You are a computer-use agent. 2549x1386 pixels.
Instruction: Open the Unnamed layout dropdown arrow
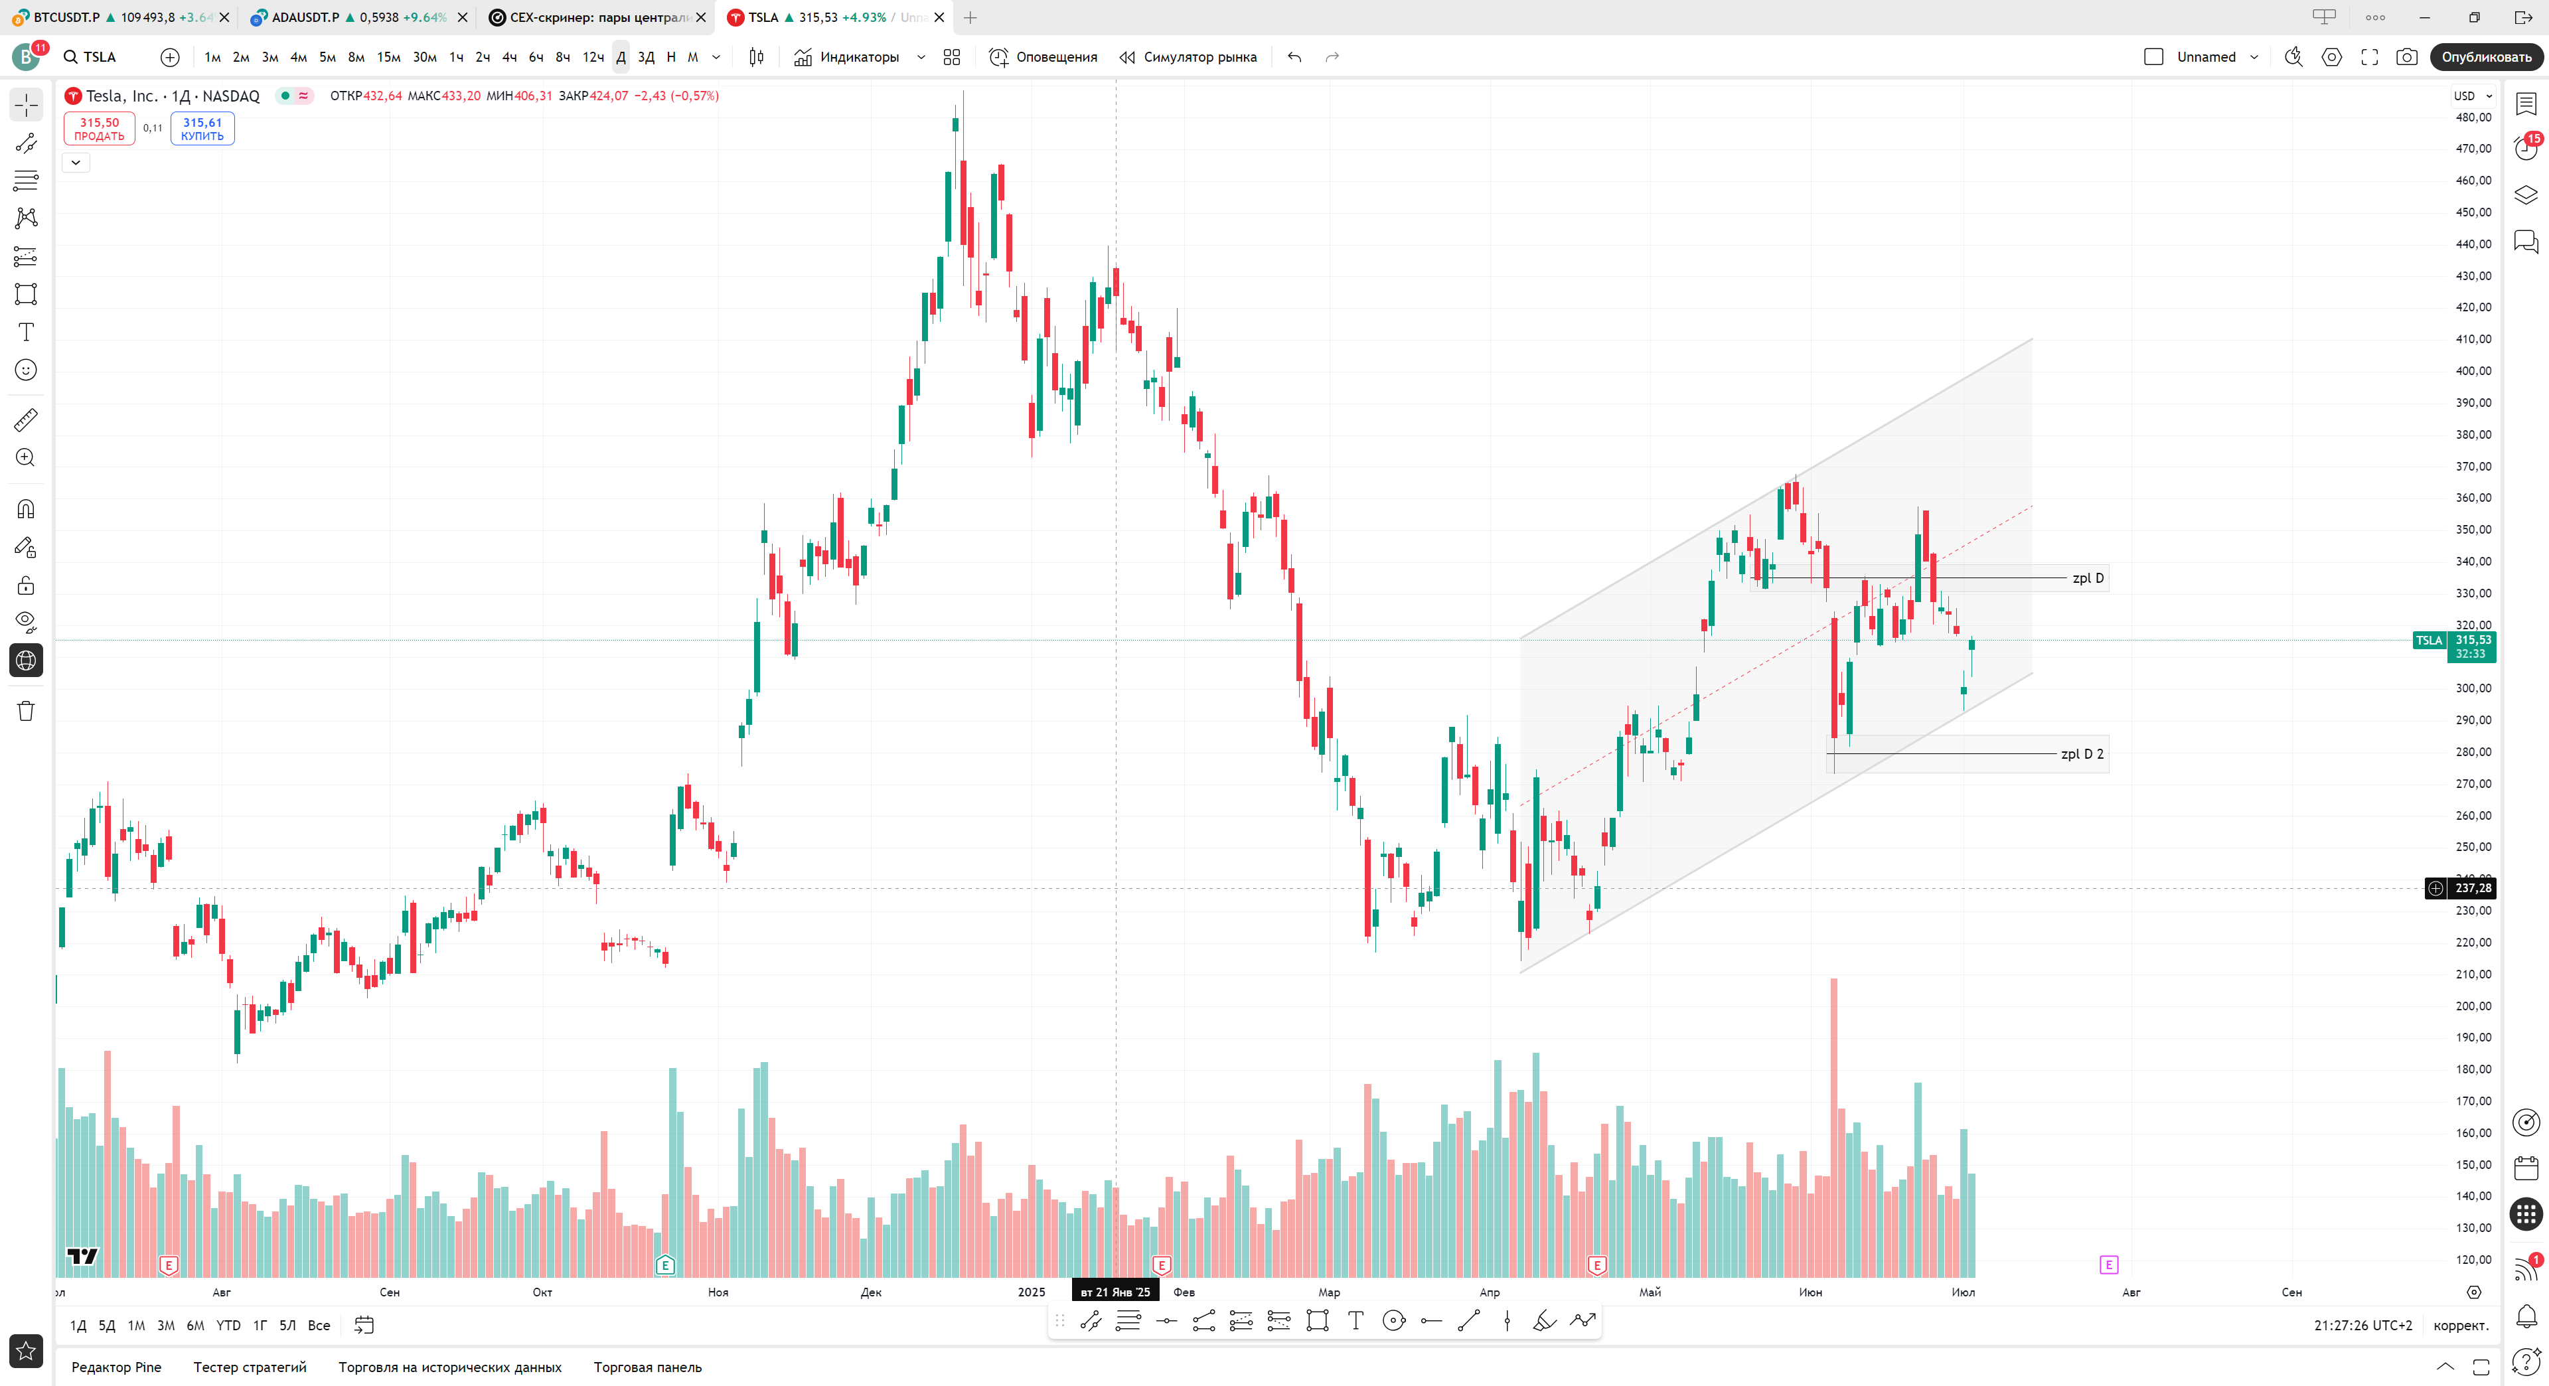pyautogui.click(x=2254, y=57)
